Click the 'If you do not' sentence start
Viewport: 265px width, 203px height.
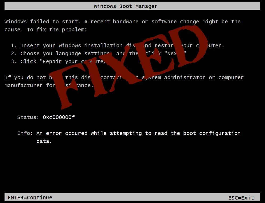click(x=25, y=78)
